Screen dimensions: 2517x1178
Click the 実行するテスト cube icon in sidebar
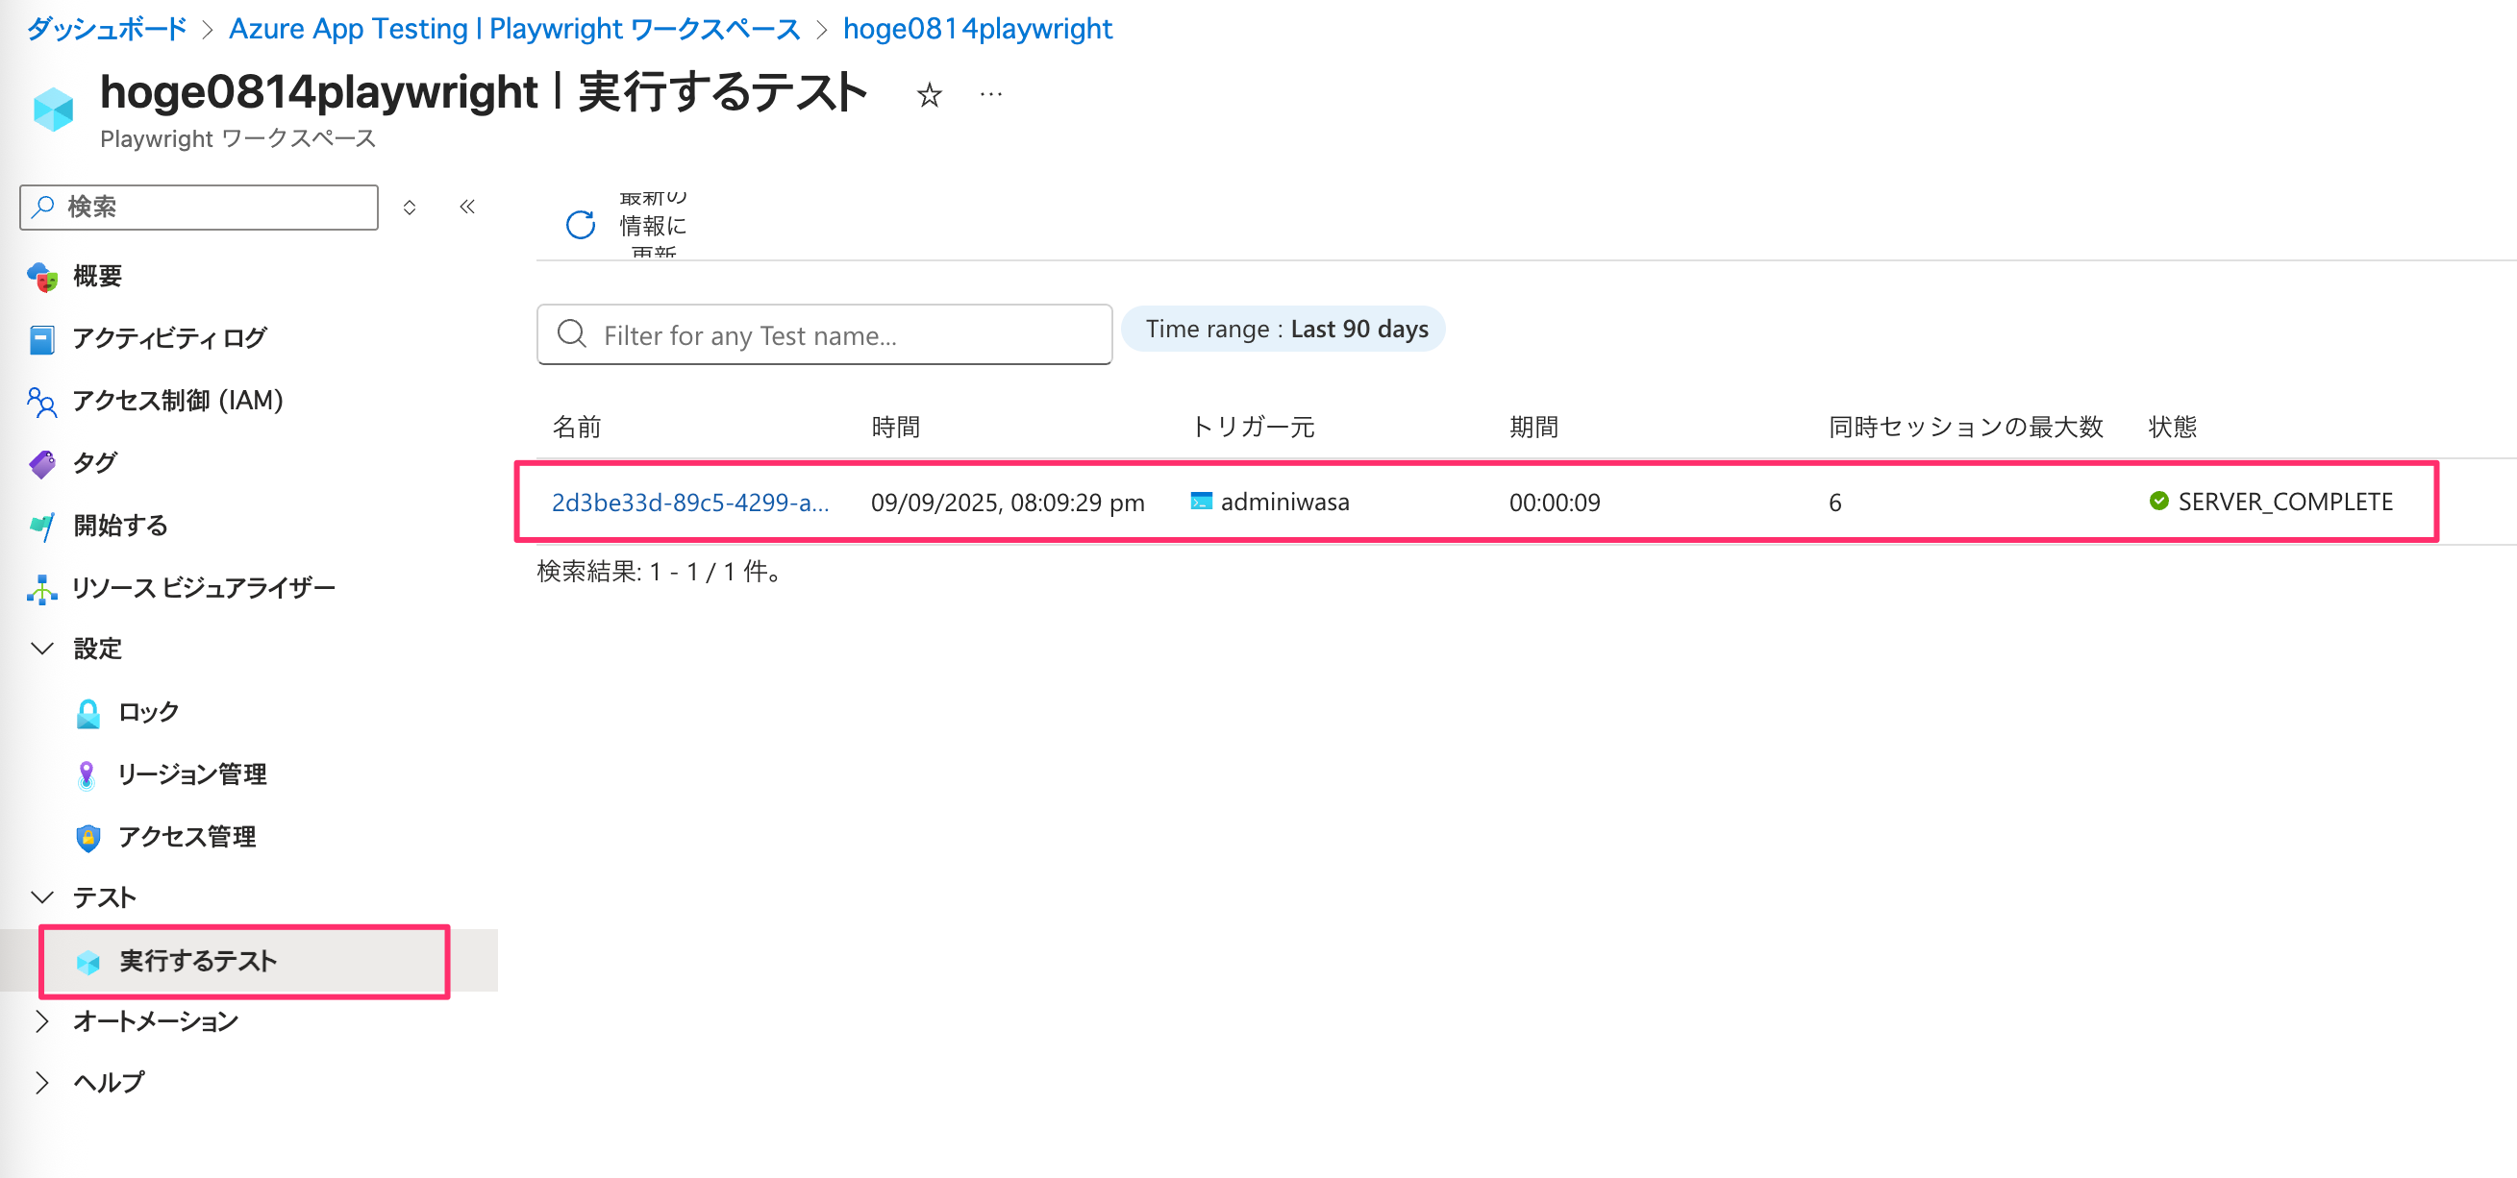point(87,962)
